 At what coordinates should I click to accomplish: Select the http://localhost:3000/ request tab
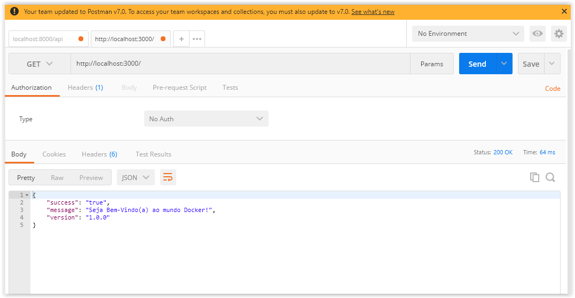131,39
